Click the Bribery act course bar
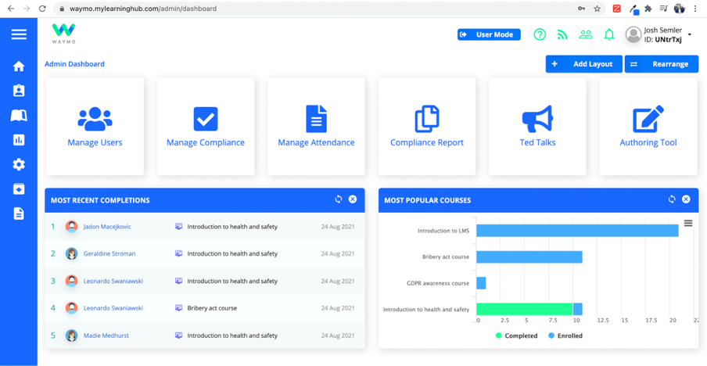This screenshot has width=707, height=366. (x=529, y=257)
